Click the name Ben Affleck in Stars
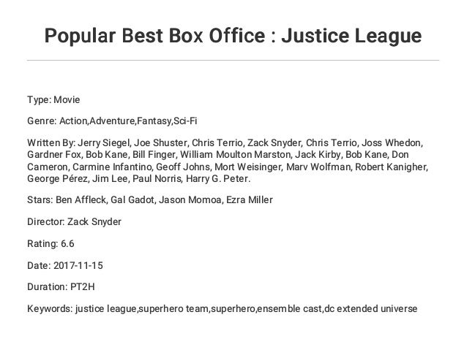This screenshot has width=467, height=350. coord(81,199)
